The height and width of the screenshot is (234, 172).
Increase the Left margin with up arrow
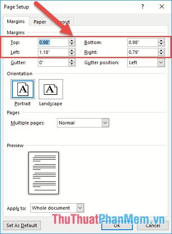click(72, 50)
